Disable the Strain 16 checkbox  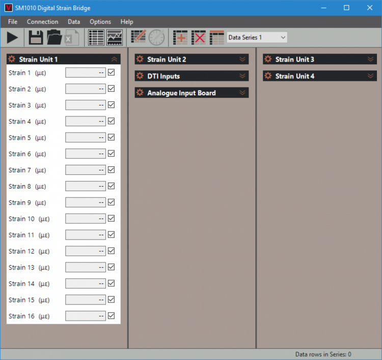[112, 316]
